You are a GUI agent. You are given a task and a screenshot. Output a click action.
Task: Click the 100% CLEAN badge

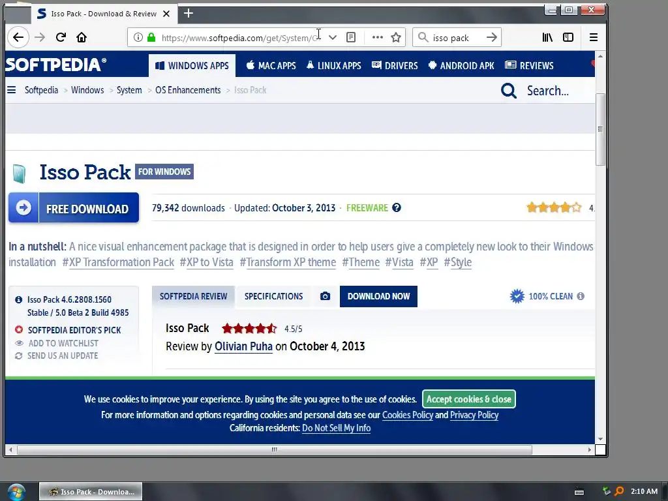pyautogui.click(x=542, y=296)
